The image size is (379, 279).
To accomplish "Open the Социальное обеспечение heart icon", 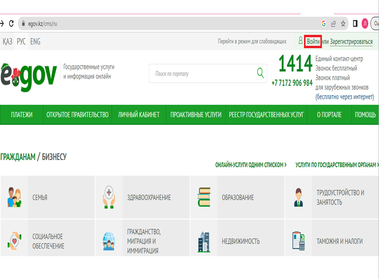I will 14,241.
